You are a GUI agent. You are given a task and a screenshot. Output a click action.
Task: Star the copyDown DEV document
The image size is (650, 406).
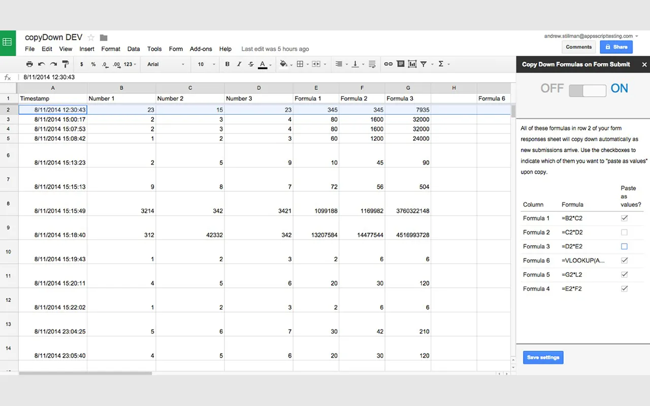pos(91,37)
